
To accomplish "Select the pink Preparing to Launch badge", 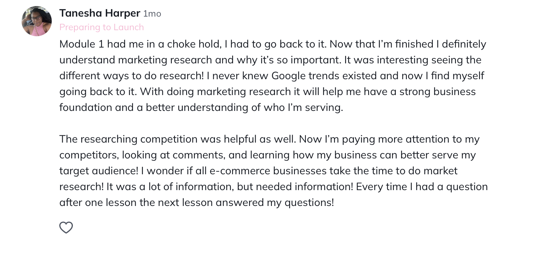I will point(102,27).
